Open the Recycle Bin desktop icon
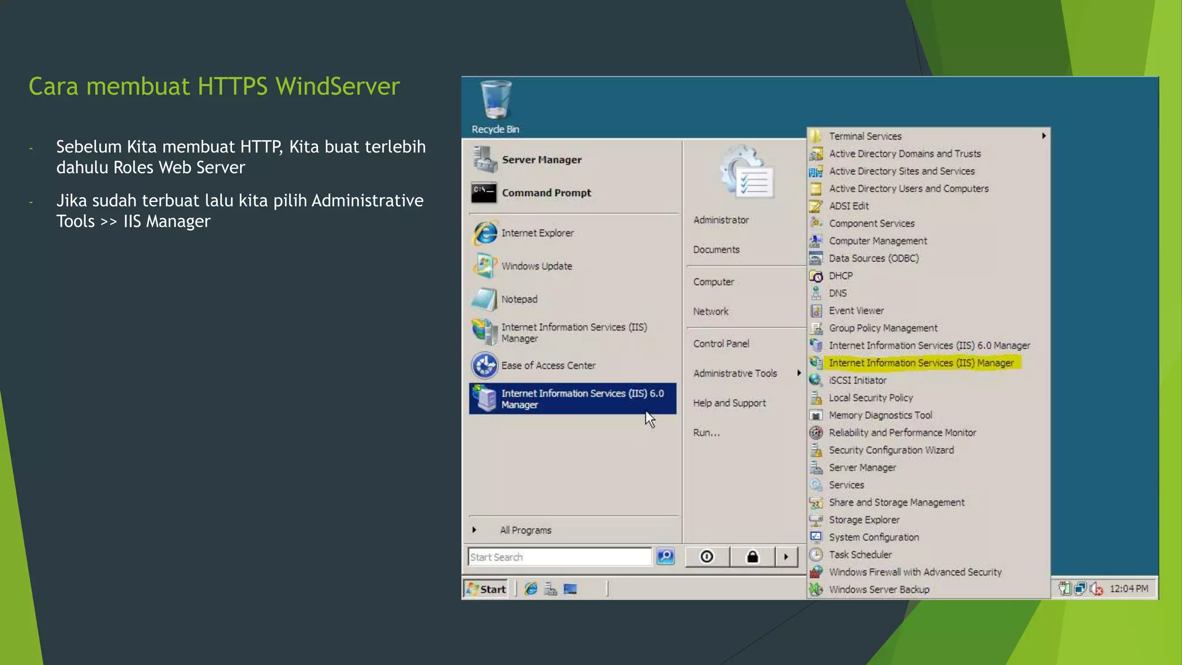 tap(496, 102)
